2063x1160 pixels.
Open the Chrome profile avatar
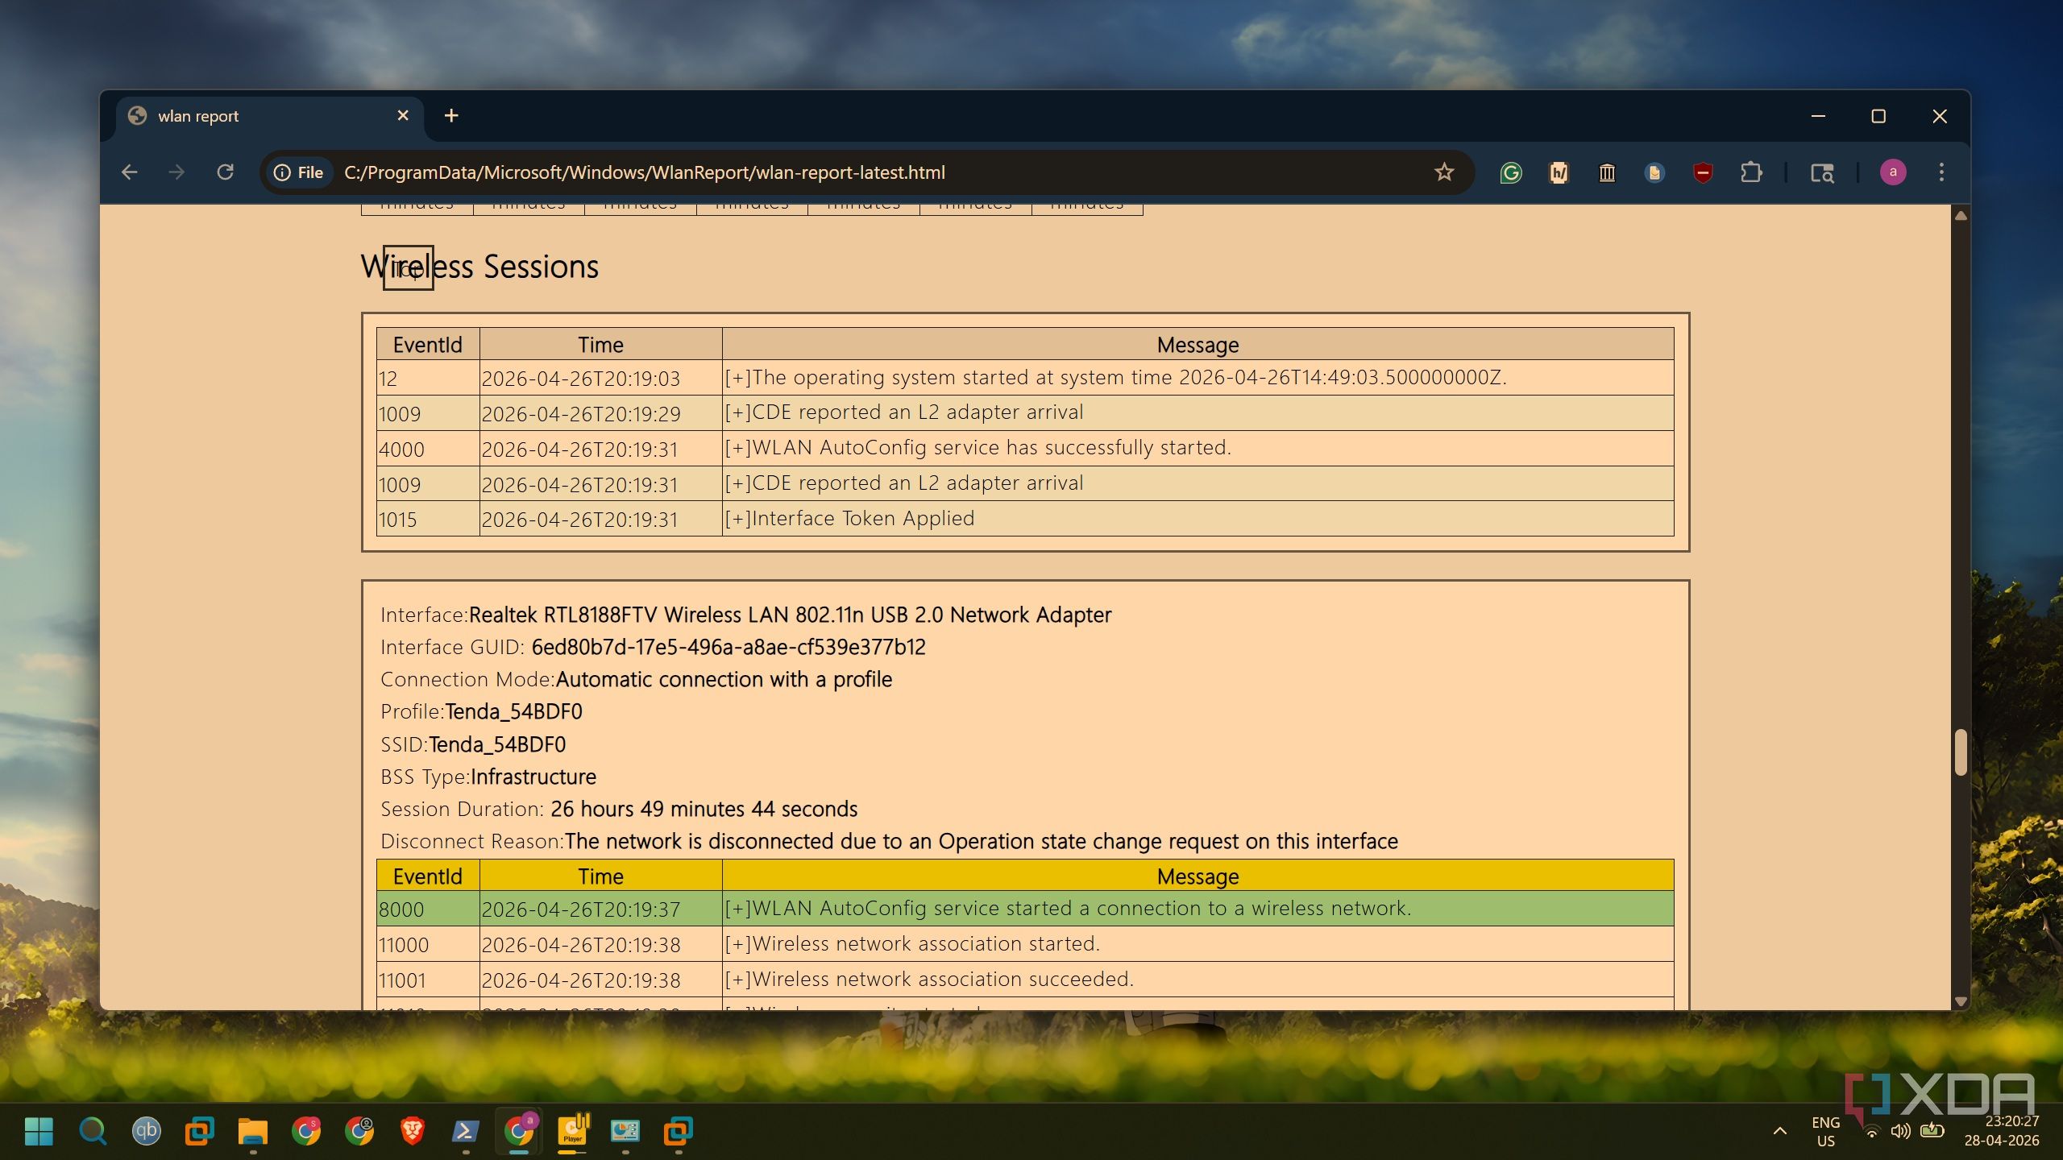click(1893, 172)
